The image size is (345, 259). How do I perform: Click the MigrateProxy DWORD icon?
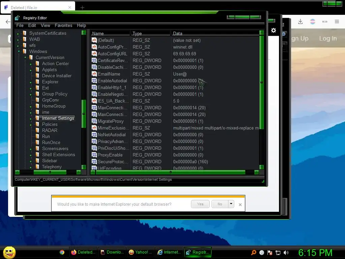(94, 121)
